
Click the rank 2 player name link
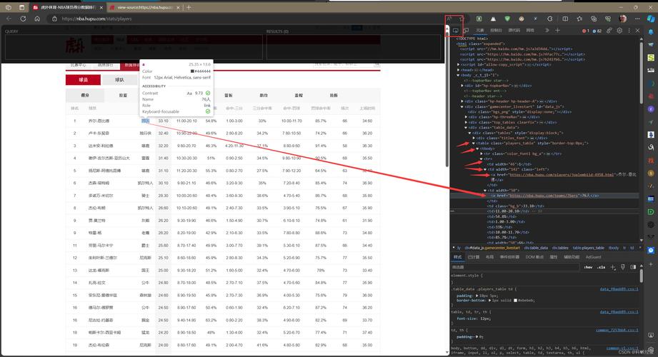click(99, 133)
